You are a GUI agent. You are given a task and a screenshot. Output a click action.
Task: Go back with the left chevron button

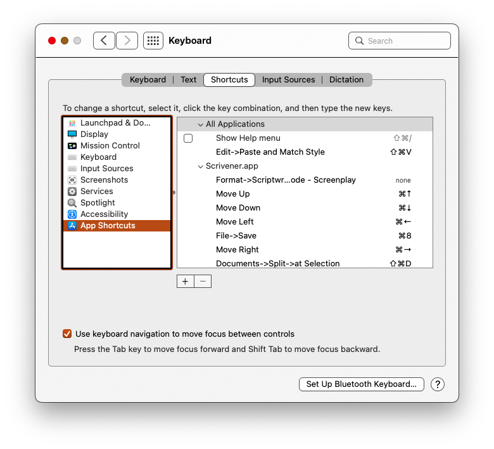click(x=104, y=41)
